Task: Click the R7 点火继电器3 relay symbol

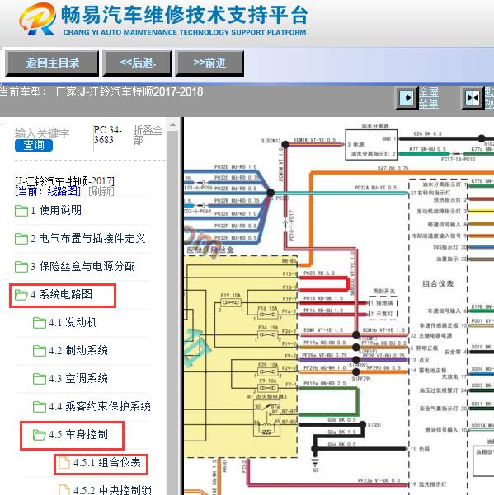Action: pos(266,418)
